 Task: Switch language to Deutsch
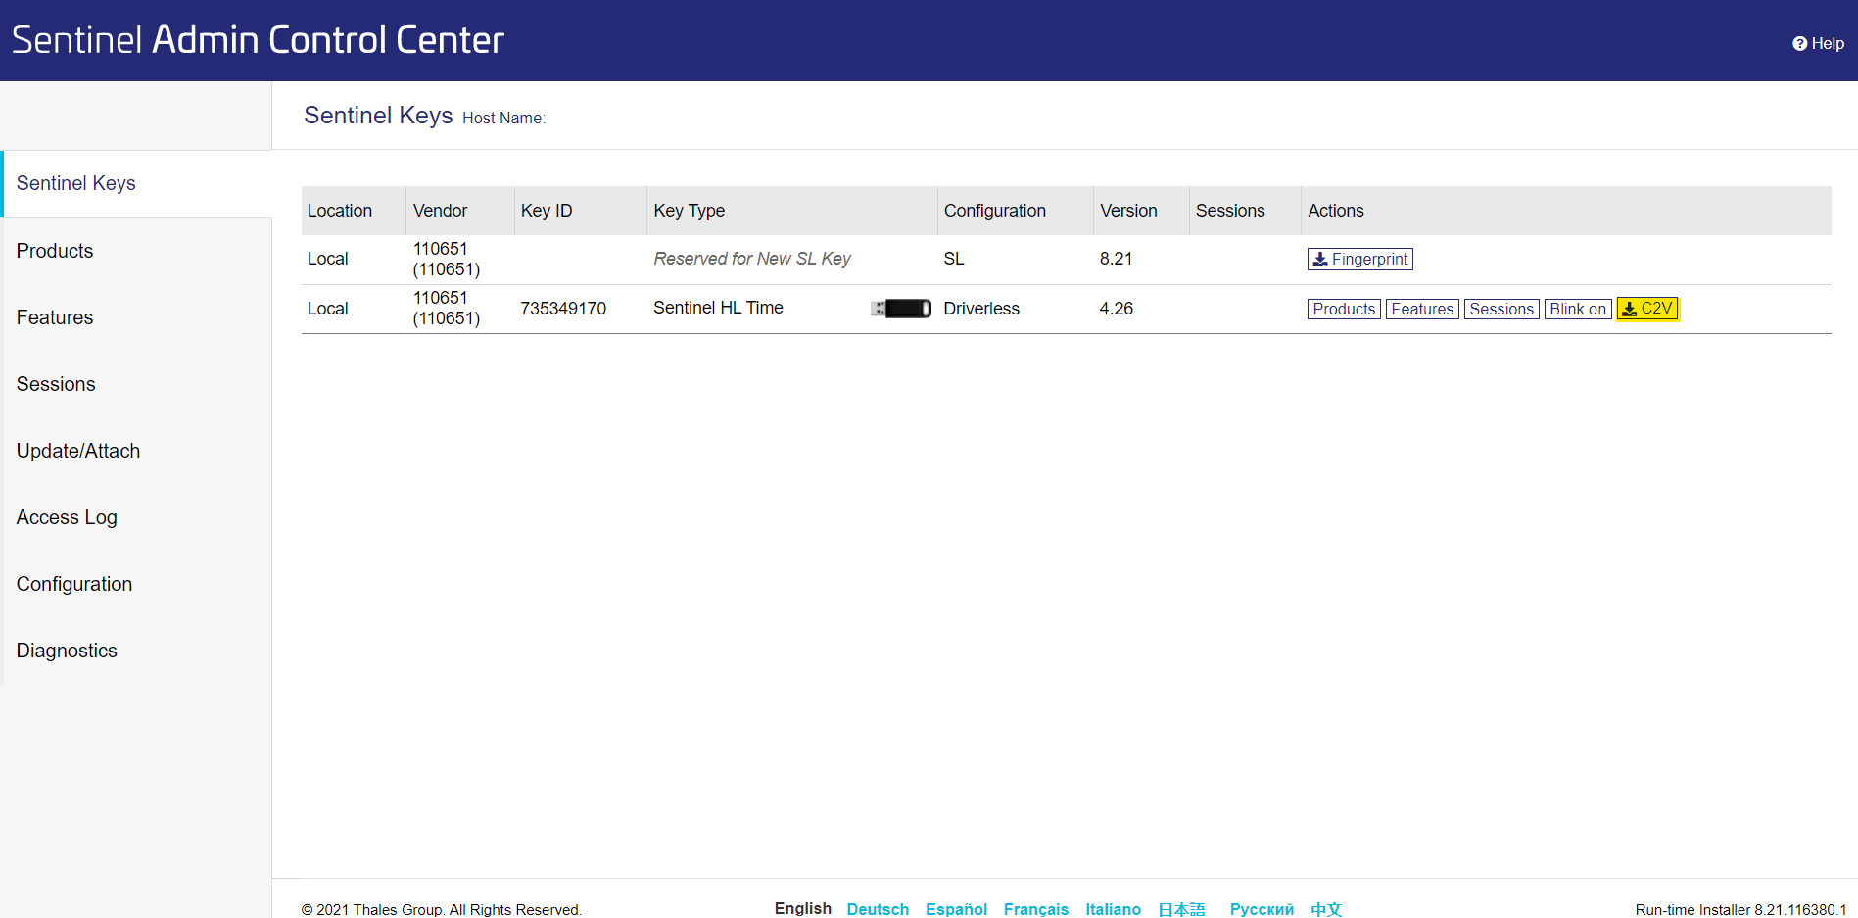[877, 909]
